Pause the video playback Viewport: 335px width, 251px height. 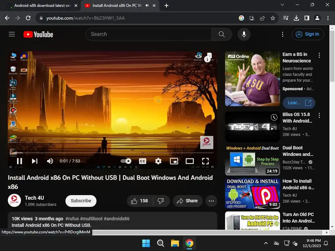19,161
